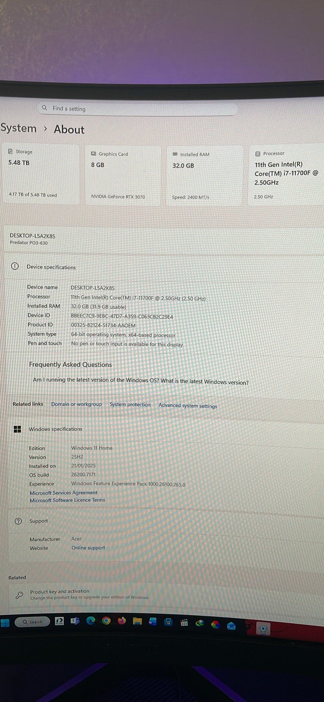This screenshot has height=702, width=324.
Task: Launch Google Chrome from taskbar
Action: pyautogui.click(x=106, y=620)
